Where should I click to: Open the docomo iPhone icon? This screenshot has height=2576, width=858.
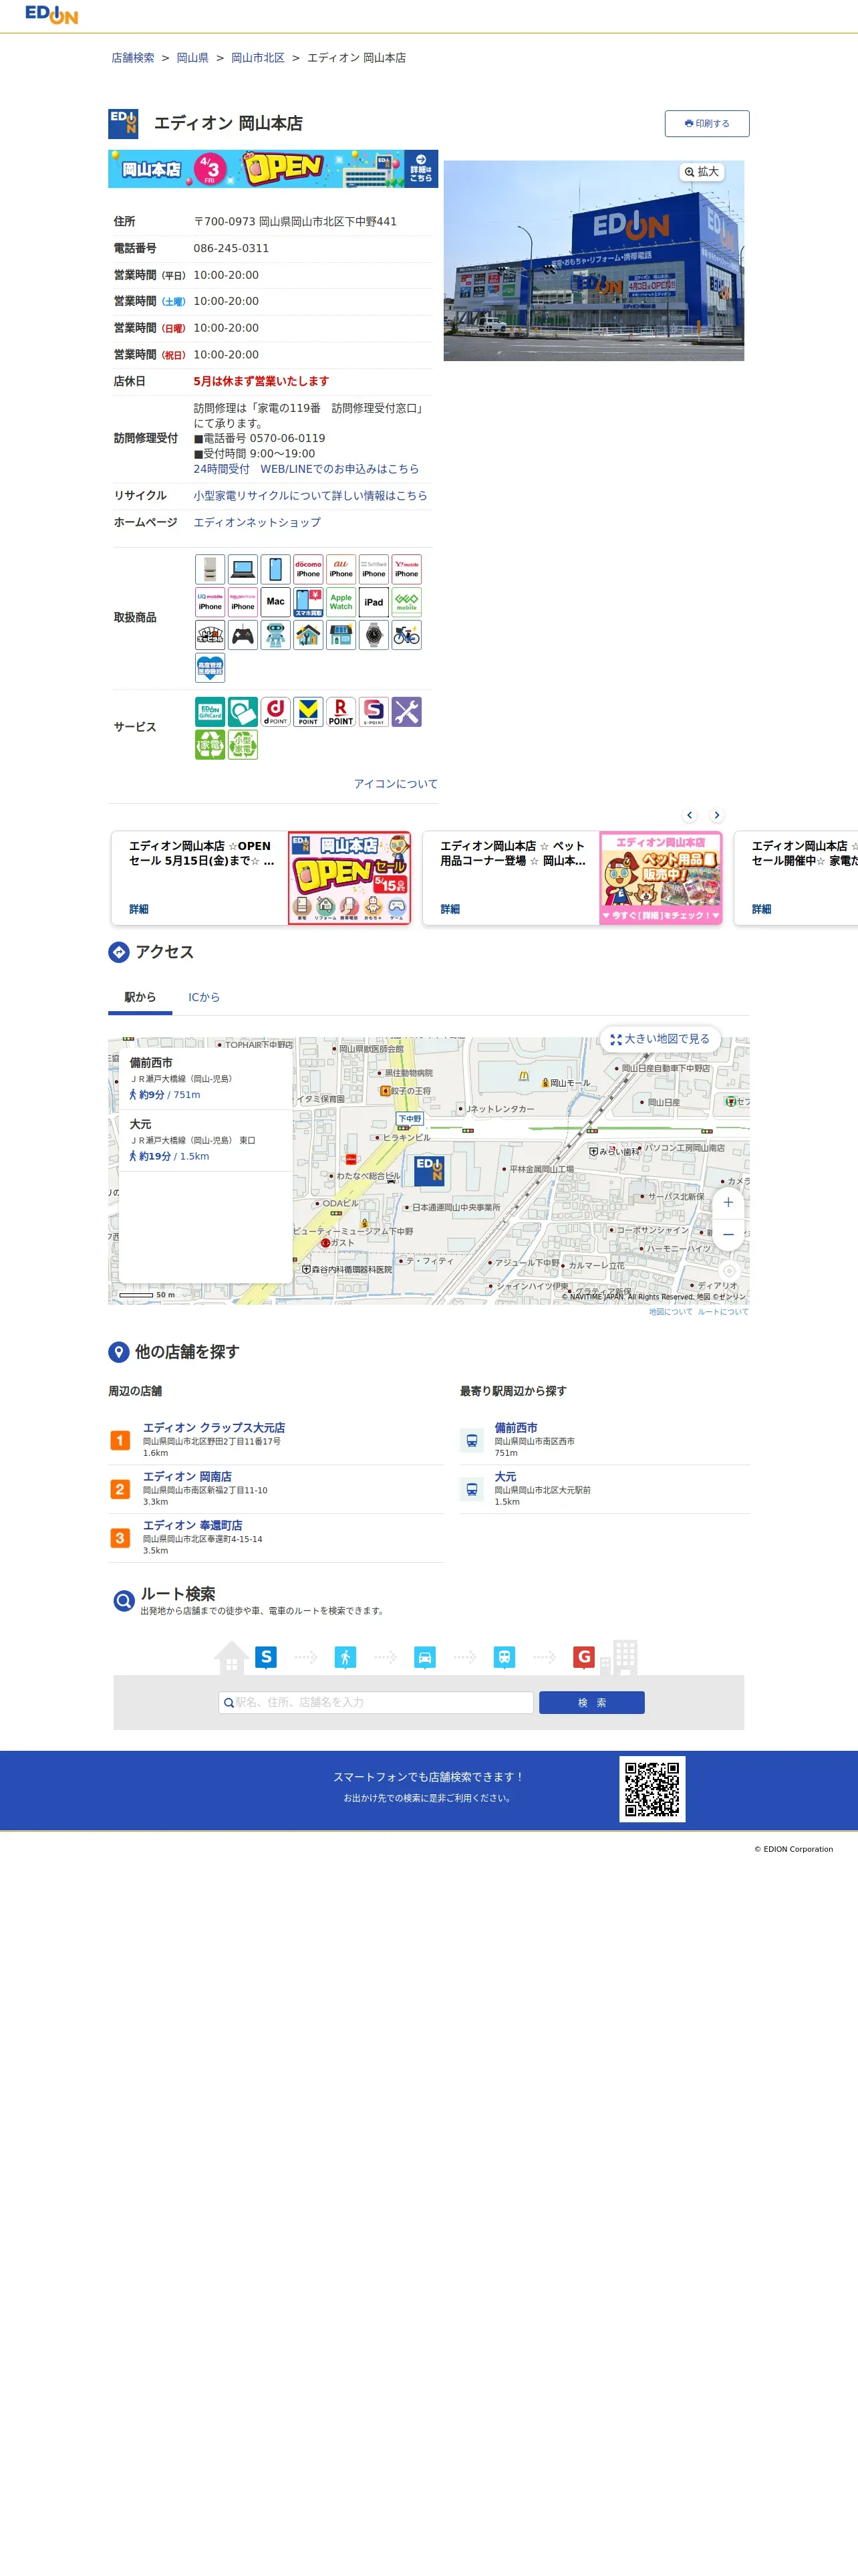tap(309, 569)
